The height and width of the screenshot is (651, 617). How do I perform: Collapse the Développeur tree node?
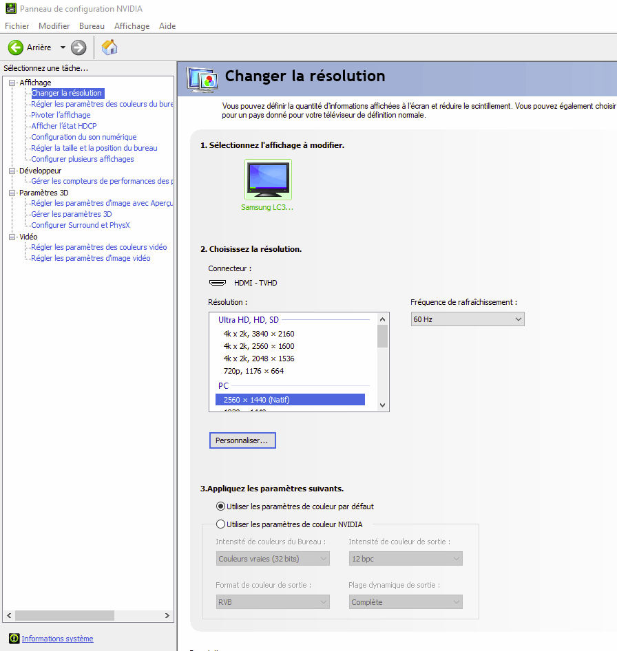click(12, 171)
